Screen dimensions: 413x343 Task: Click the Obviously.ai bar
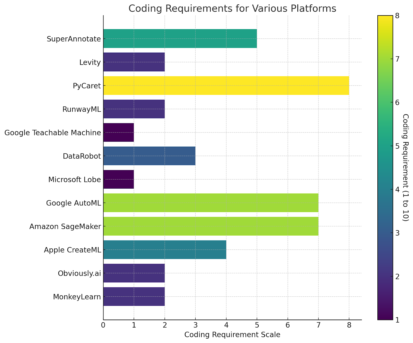tap(134, 273)
